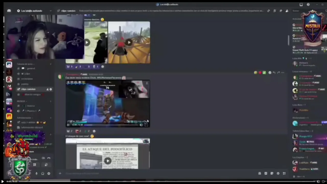Screen dimensions: 327x184
Task: Toggle microphone mute in user panel
Action: tap(36, 174)
